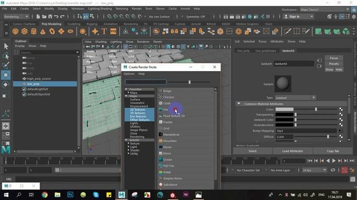Click the Redo arrow icon

(x=62, y=17)
